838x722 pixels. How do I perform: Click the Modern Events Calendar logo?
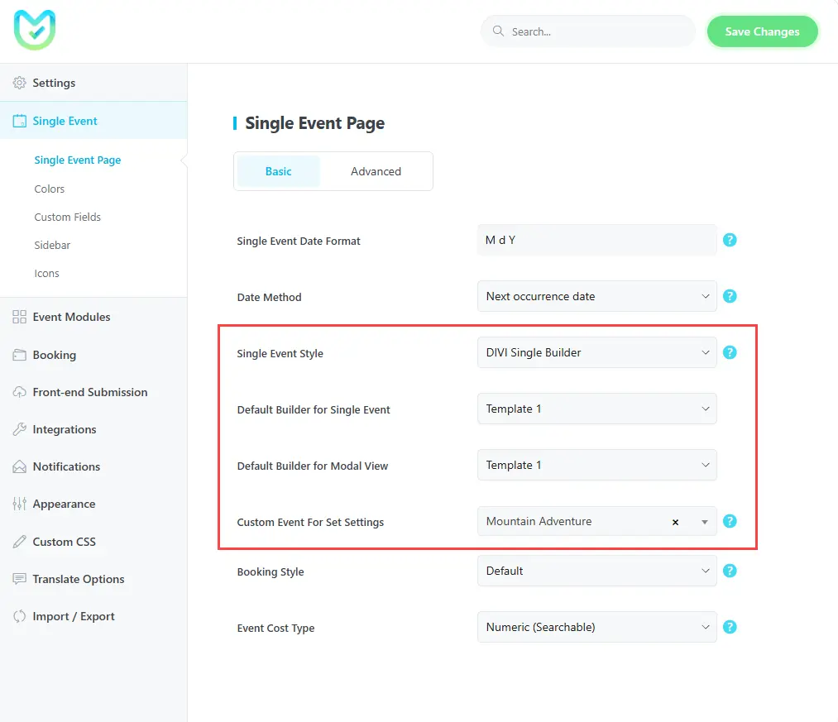35,30
